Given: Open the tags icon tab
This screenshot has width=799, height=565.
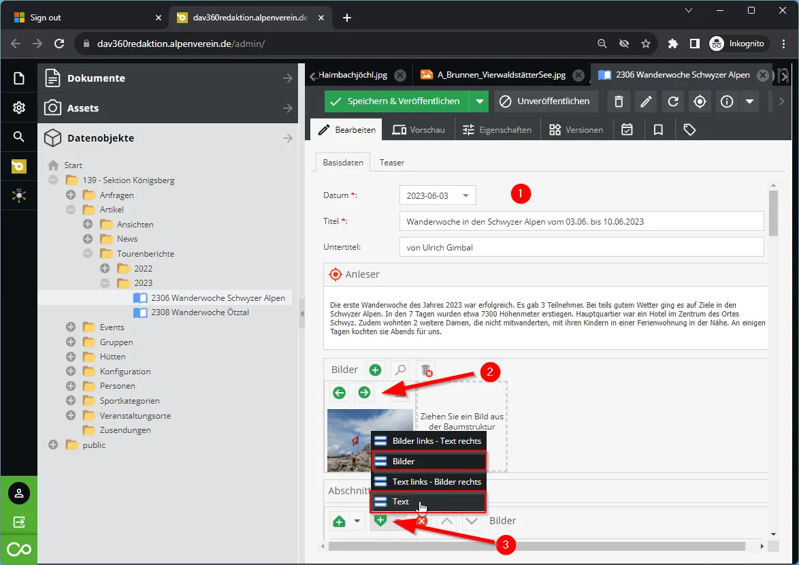Looking at the screenshot, I should click(x=689, y=129).
